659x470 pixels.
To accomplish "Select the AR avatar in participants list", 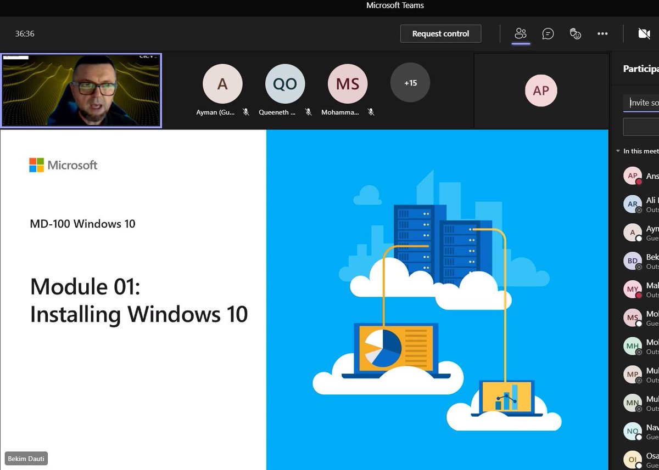I will click(x=633, y=204).
